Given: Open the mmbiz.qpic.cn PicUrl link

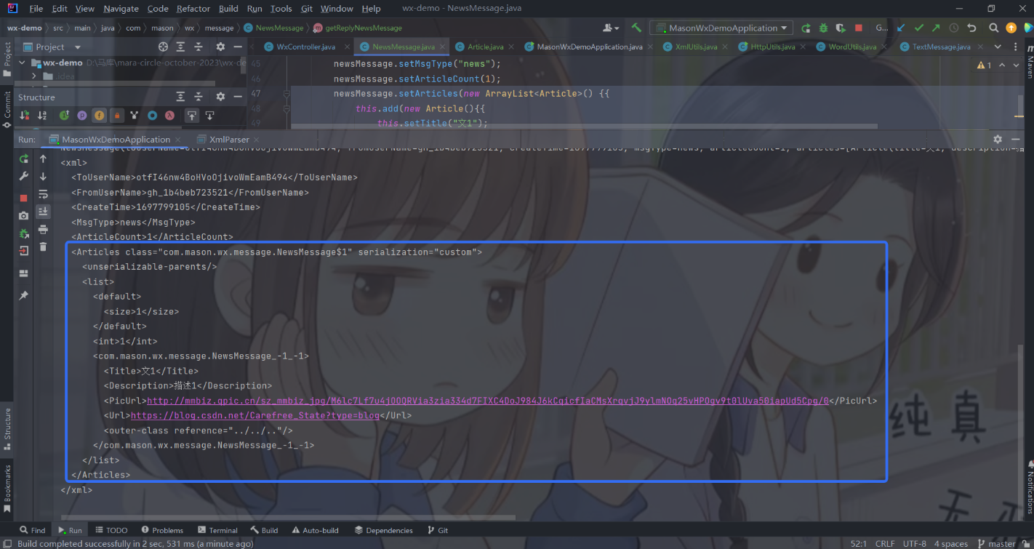Looking at the screenshot, I should pos(488,401).
